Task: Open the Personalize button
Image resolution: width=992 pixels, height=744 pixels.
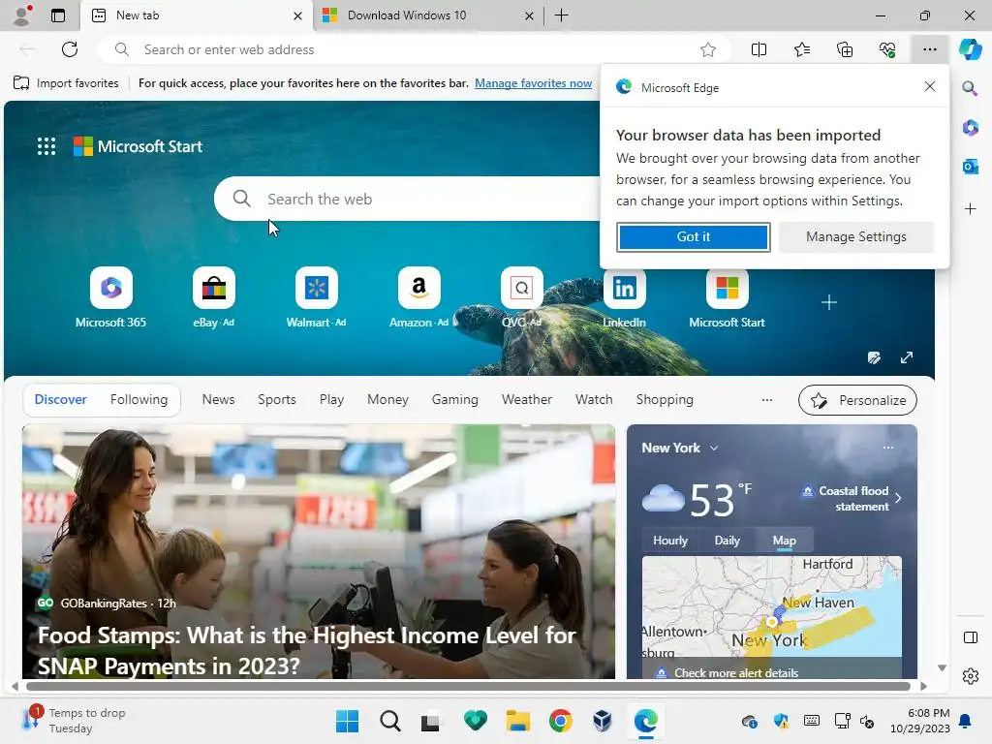Action: click(x=857, y=400)
